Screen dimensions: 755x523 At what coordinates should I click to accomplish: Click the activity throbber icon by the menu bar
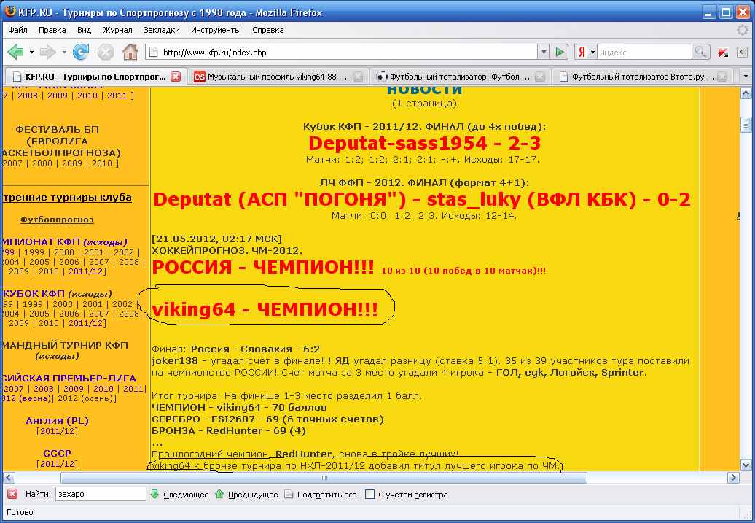pyautogui.click(x=743, y=30)
